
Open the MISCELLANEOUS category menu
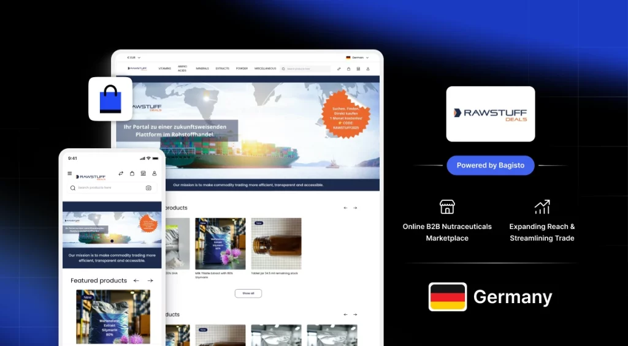click(265, 69)
